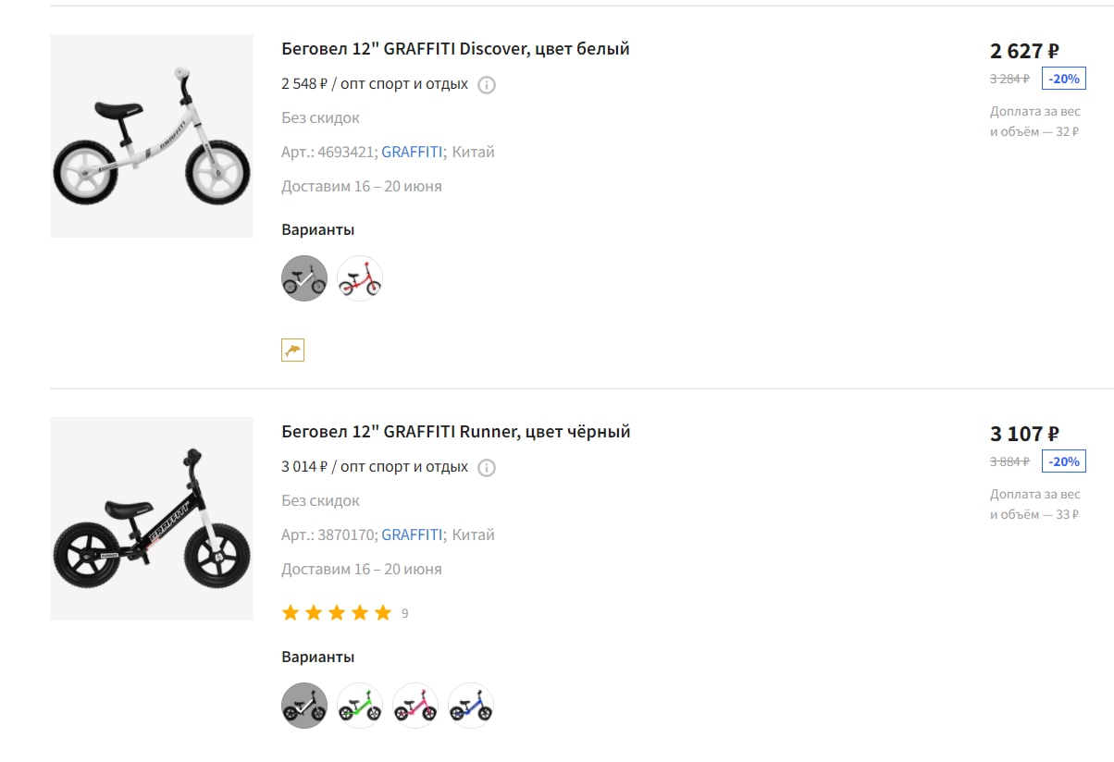
Task: Click info icon beside 2 548 ₽ wholesale price
Action: 487,85
